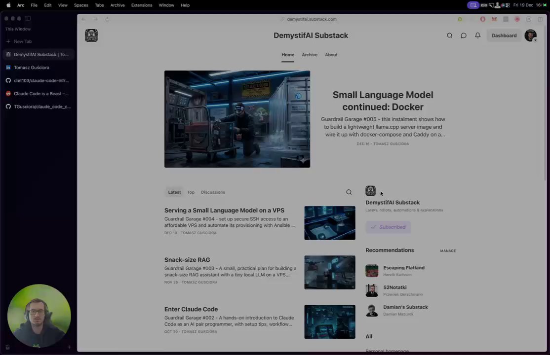Toggle the Arc sidebar panel icon
550x355 pixels.
point(28,18)
